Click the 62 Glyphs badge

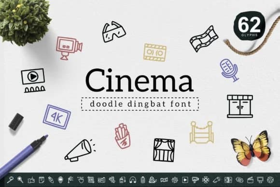pos(249,26)
